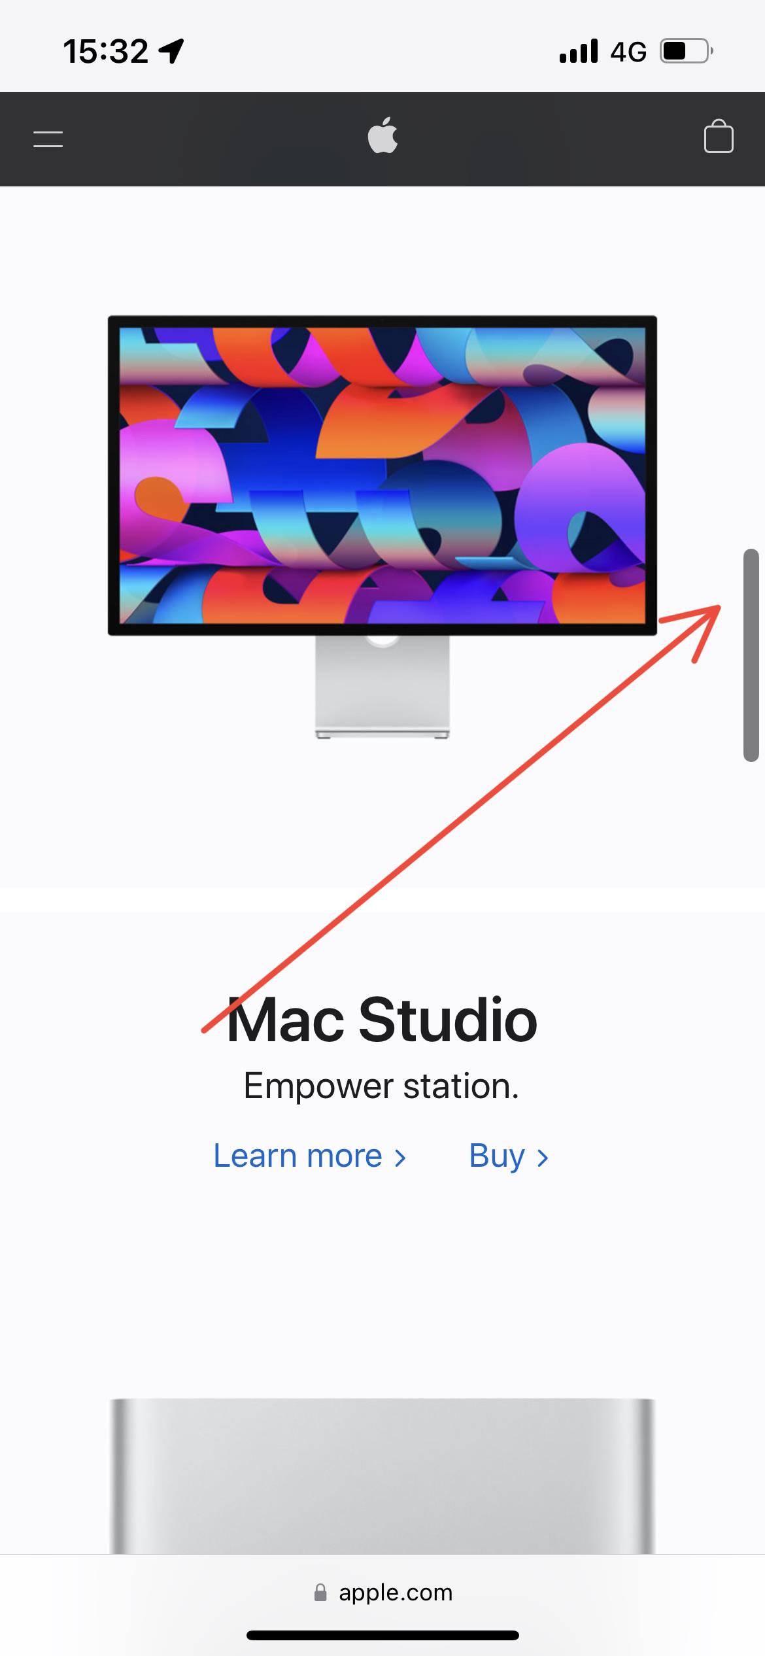Tap the padlock icon beside apple.com

coord(320,1592)
